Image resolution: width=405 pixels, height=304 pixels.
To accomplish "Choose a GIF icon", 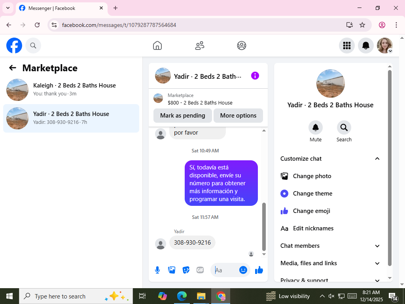I will click(200, 270).
